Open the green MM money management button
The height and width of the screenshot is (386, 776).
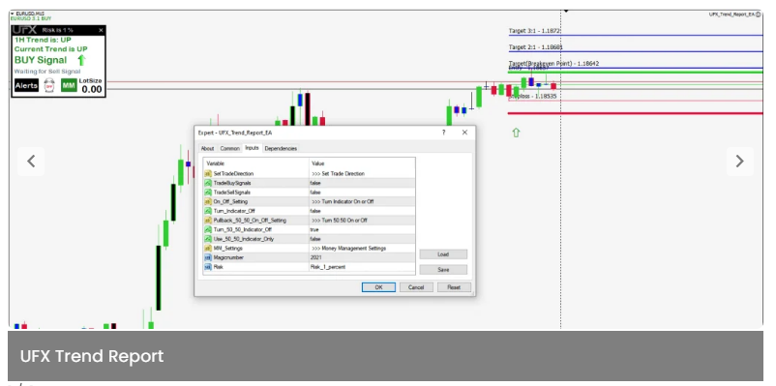69,85
